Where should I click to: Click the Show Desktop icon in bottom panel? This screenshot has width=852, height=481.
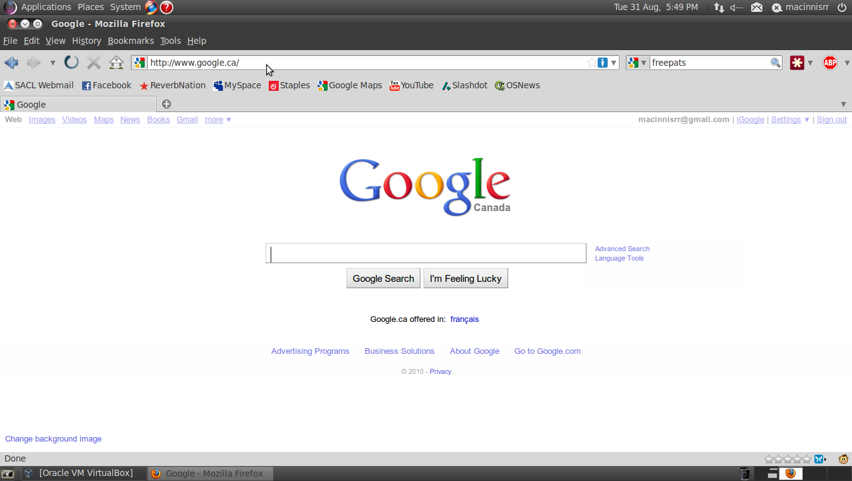tap(8, 473)
